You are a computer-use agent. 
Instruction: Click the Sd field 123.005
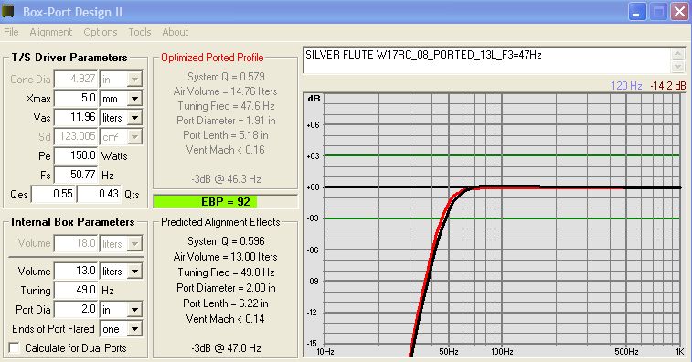tap(76, 136)
